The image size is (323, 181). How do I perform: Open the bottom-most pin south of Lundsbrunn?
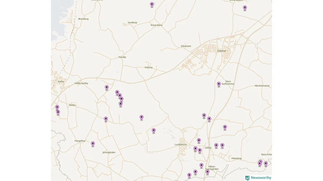coord(189,175)
